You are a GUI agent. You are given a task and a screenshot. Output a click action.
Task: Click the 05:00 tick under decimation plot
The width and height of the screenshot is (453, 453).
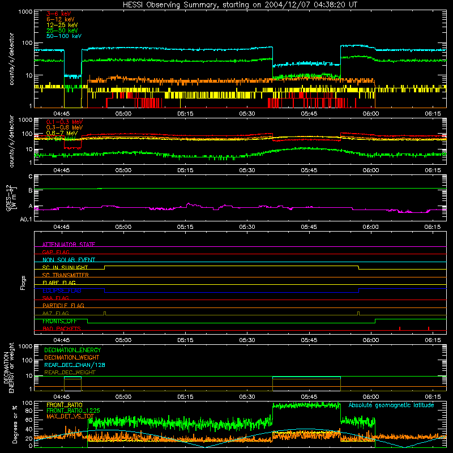[x=123, y=397]
